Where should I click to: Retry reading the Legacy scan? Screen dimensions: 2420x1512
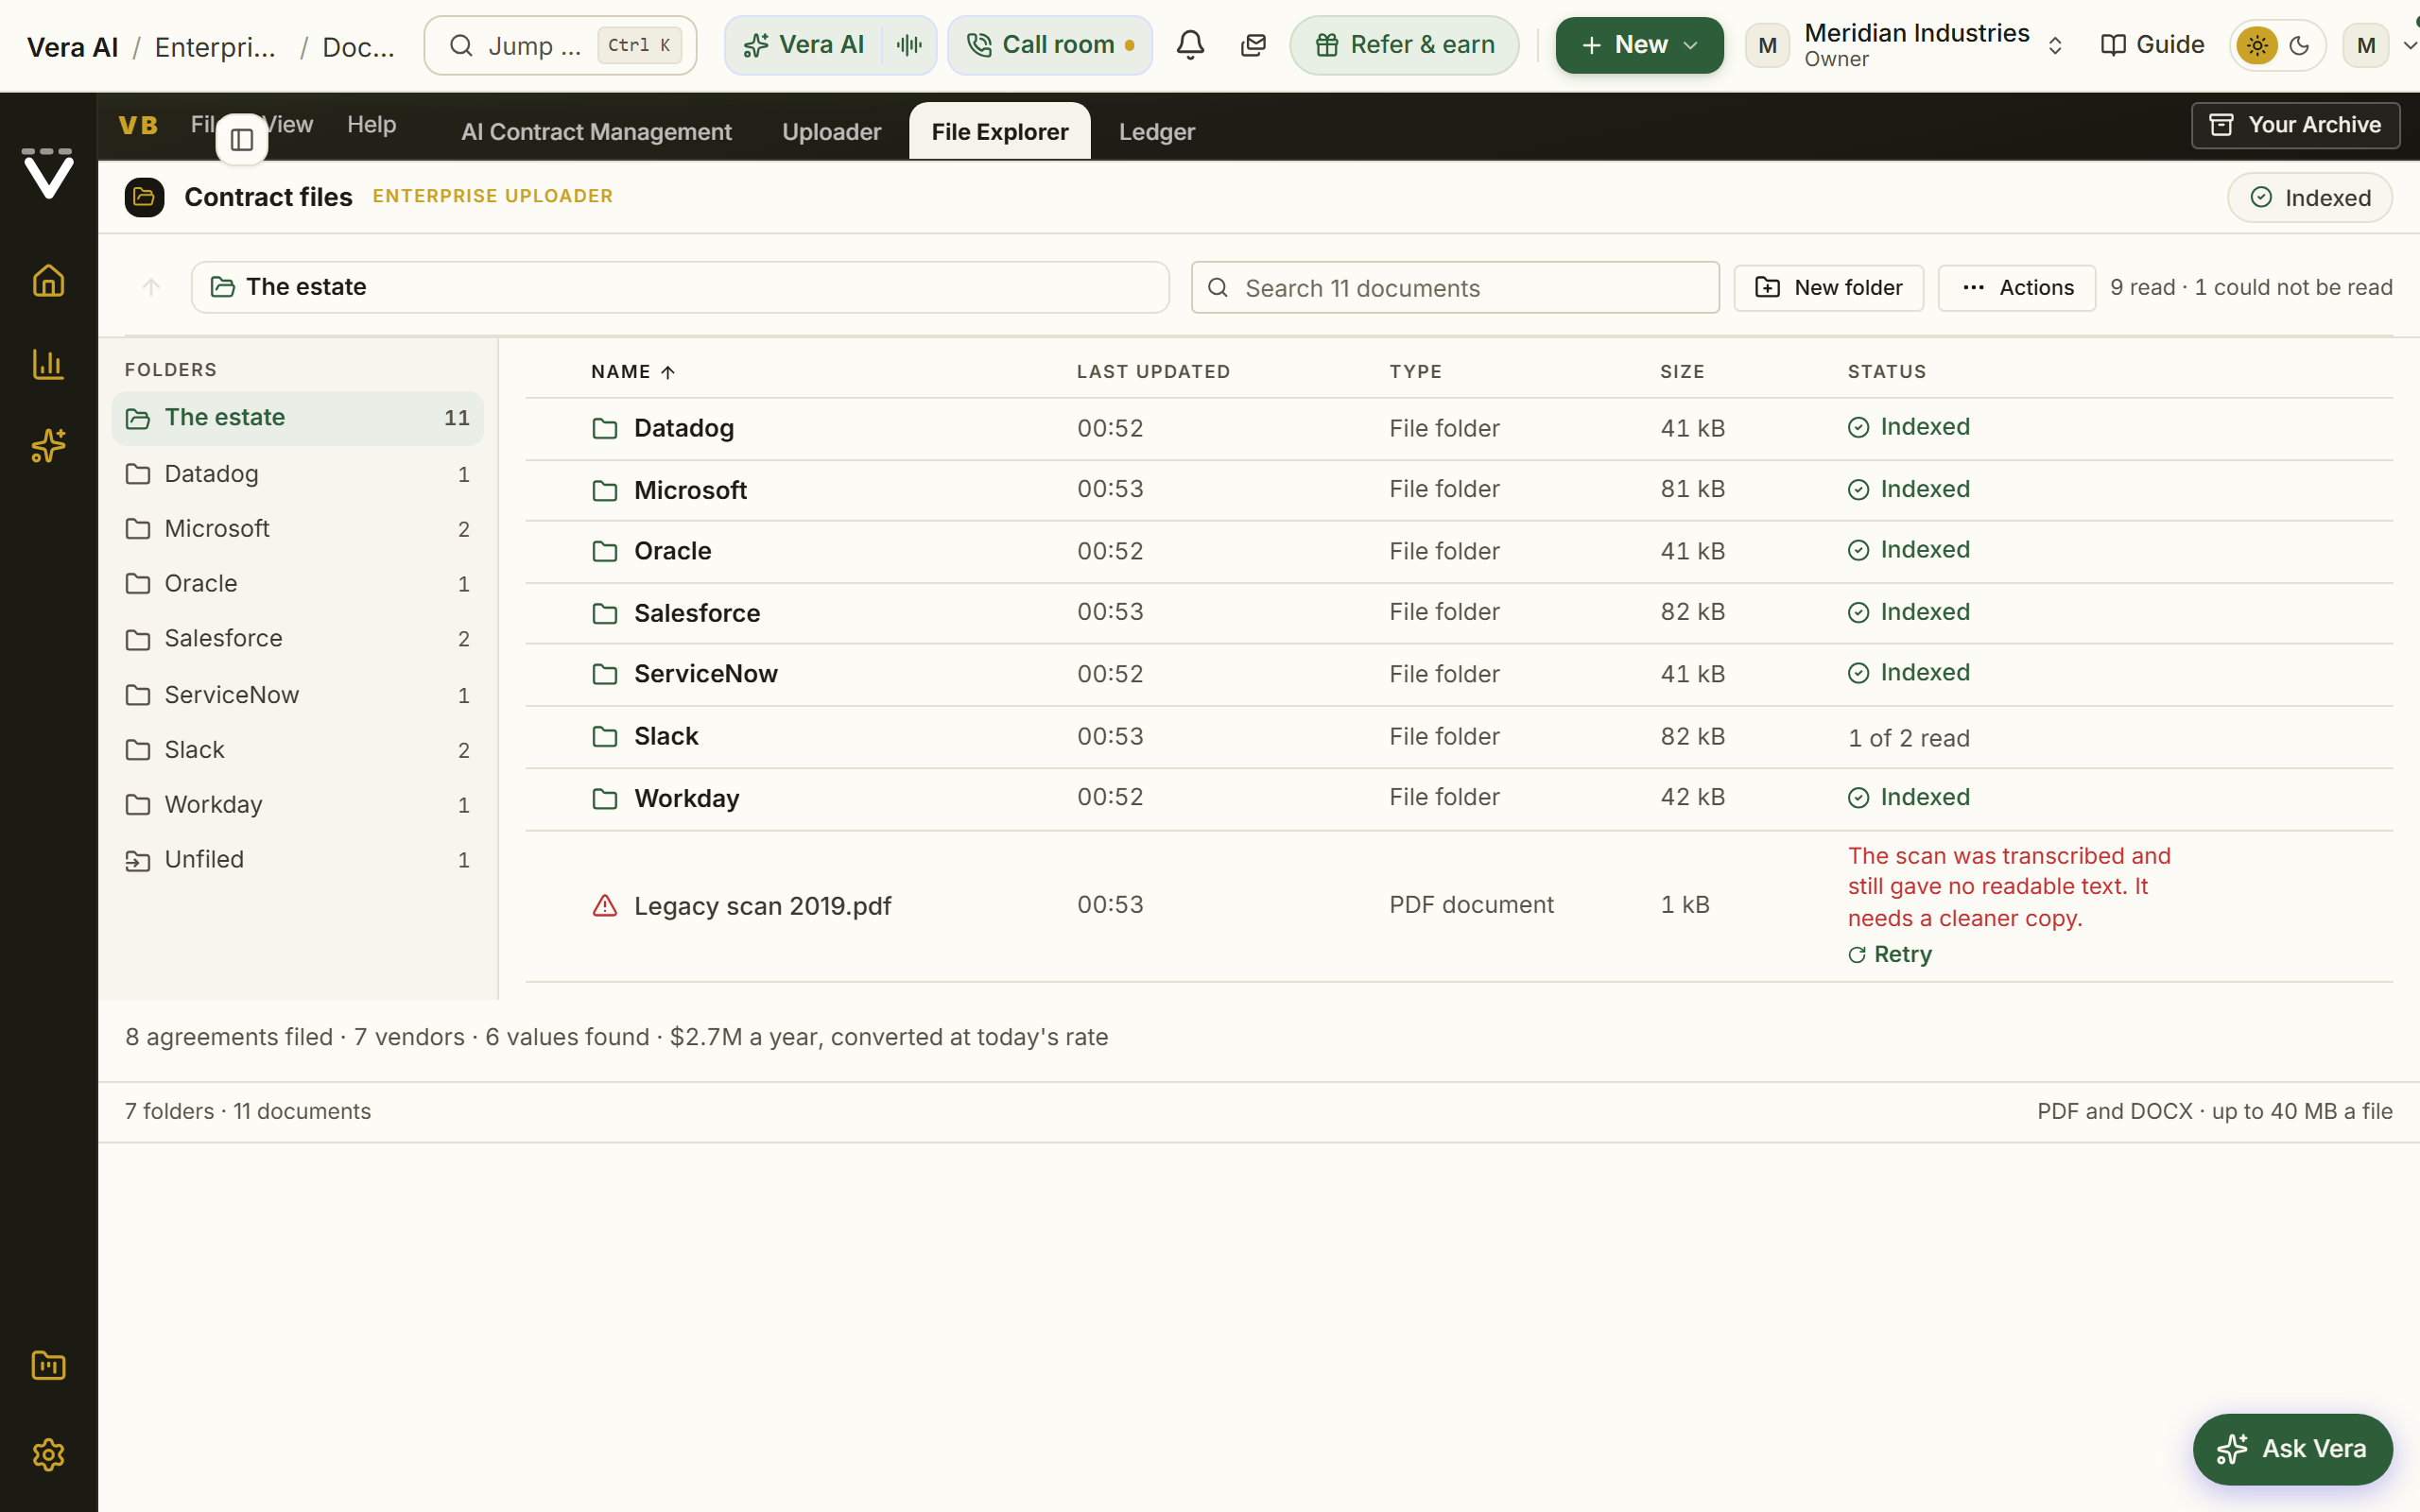pyautogui.click(x=1889, y=954)
